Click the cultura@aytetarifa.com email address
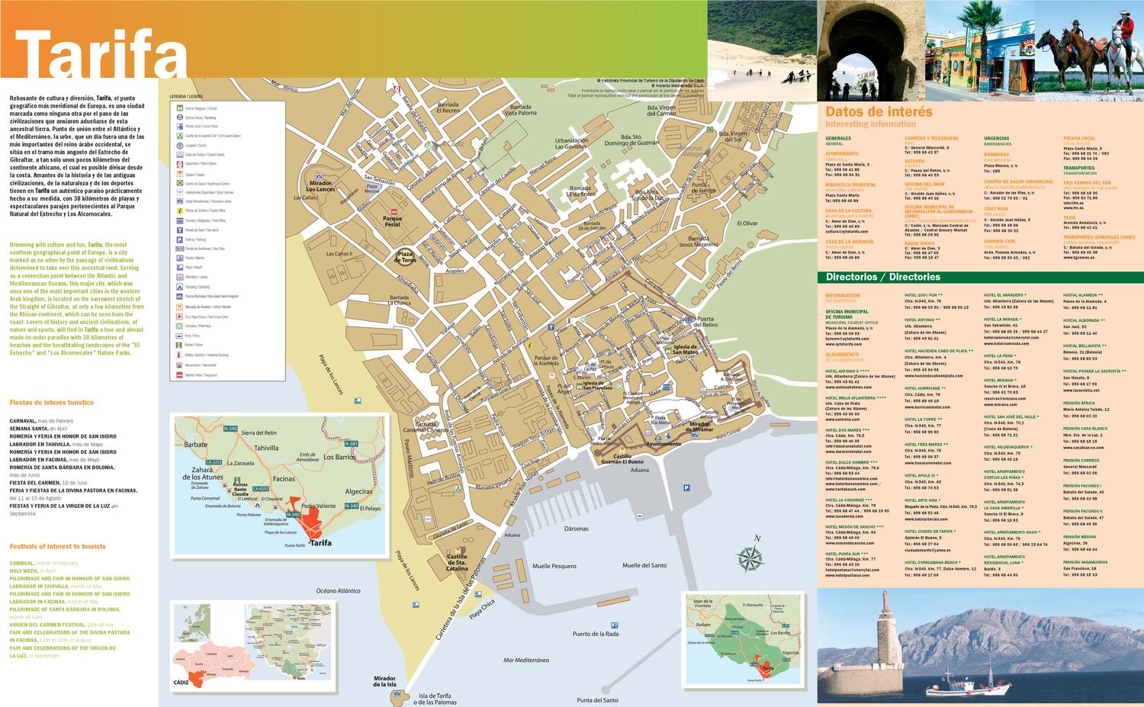The height and width of the screenshot is (707, 1144). tap(847, 232)
